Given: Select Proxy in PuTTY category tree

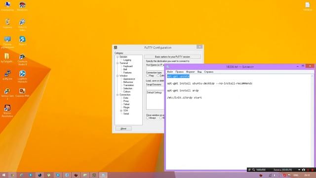Looking at the screenshot, I should (126, 101).
